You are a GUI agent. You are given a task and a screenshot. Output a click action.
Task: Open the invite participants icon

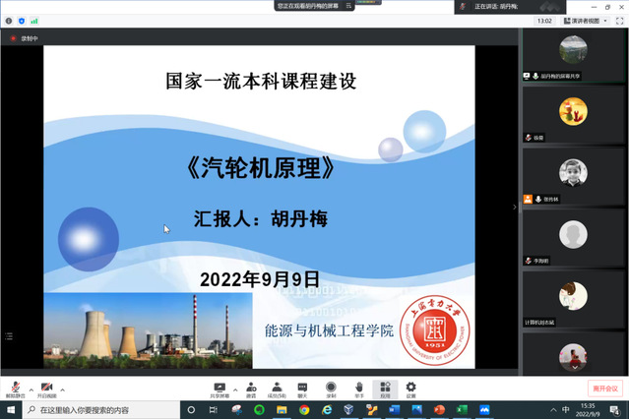[x=251, y=387]
